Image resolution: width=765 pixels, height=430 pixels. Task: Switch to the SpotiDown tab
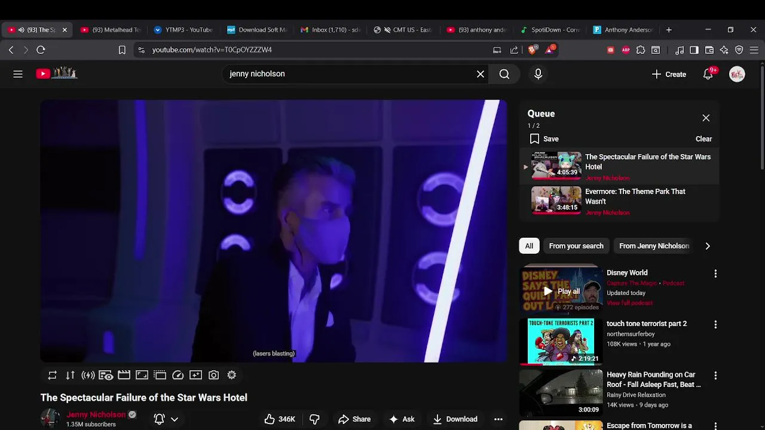[550, 30]
